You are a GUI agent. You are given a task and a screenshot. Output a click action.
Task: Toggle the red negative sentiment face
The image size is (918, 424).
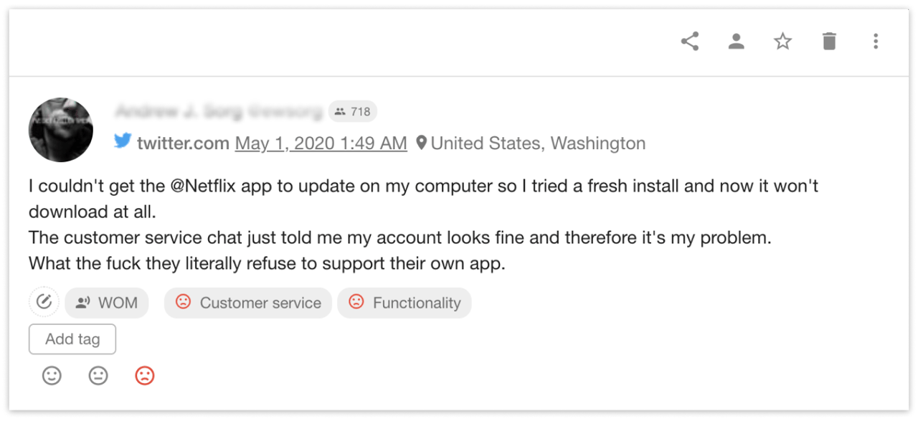[145, 375]
